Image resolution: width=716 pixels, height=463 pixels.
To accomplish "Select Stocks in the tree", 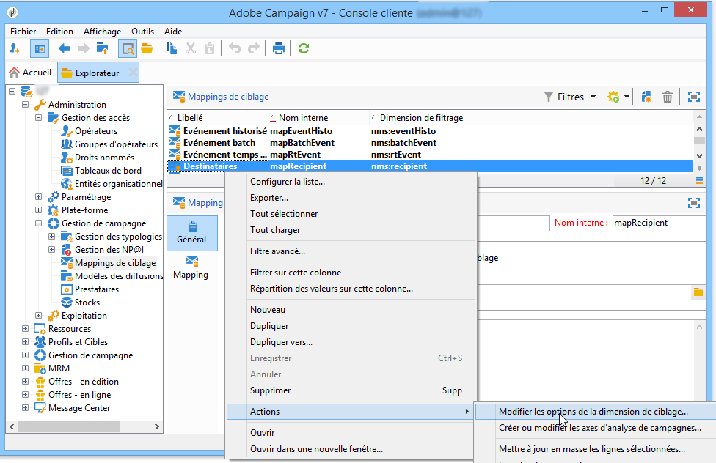I will click(87, 303).
